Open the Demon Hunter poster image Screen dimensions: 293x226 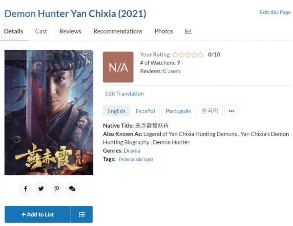(x=49, y=113)
